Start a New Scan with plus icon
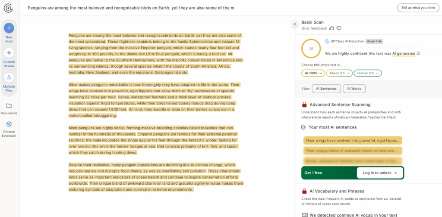The image size is (442, 217). (x=9, y=28)
